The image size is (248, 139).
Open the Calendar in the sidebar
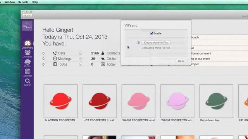click(28, 73)
